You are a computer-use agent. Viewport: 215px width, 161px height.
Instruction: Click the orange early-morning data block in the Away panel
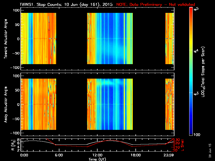click(38, 104)
